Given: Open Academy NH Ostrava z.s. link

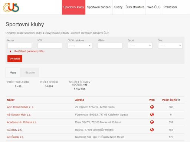Looking at the screenshot, I should pos(22,122).
